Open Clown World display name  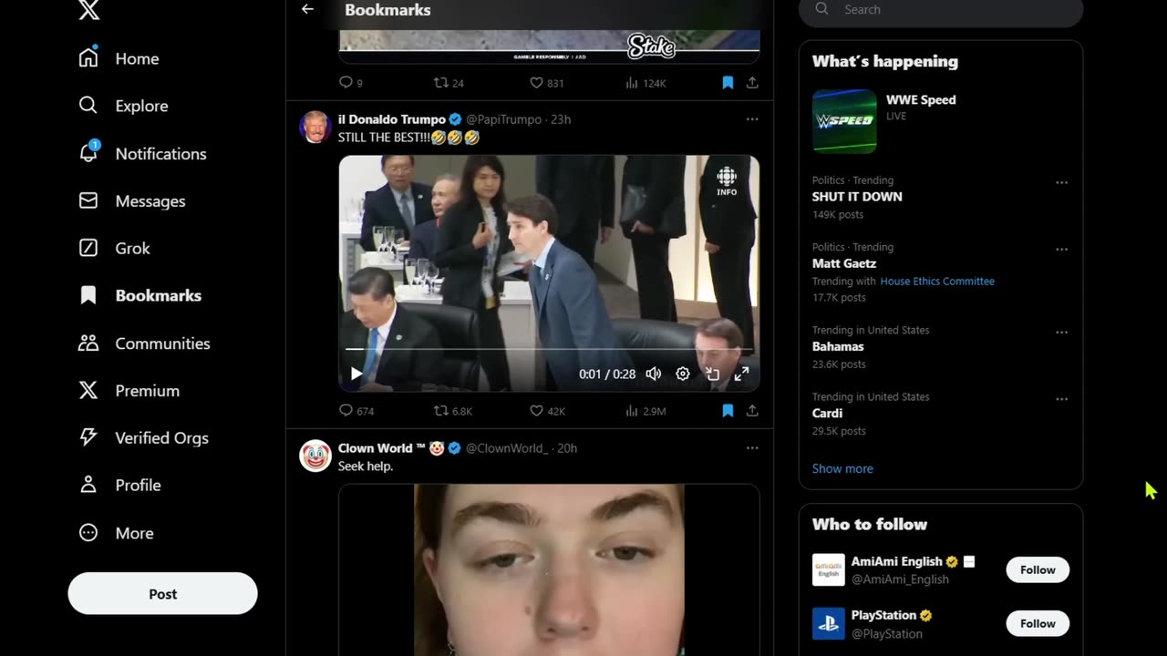point(391,448)
